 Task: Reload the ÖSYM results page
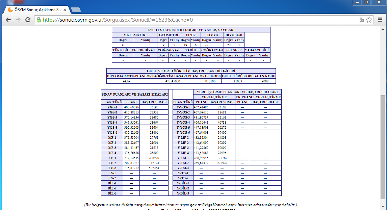point(27,20)
